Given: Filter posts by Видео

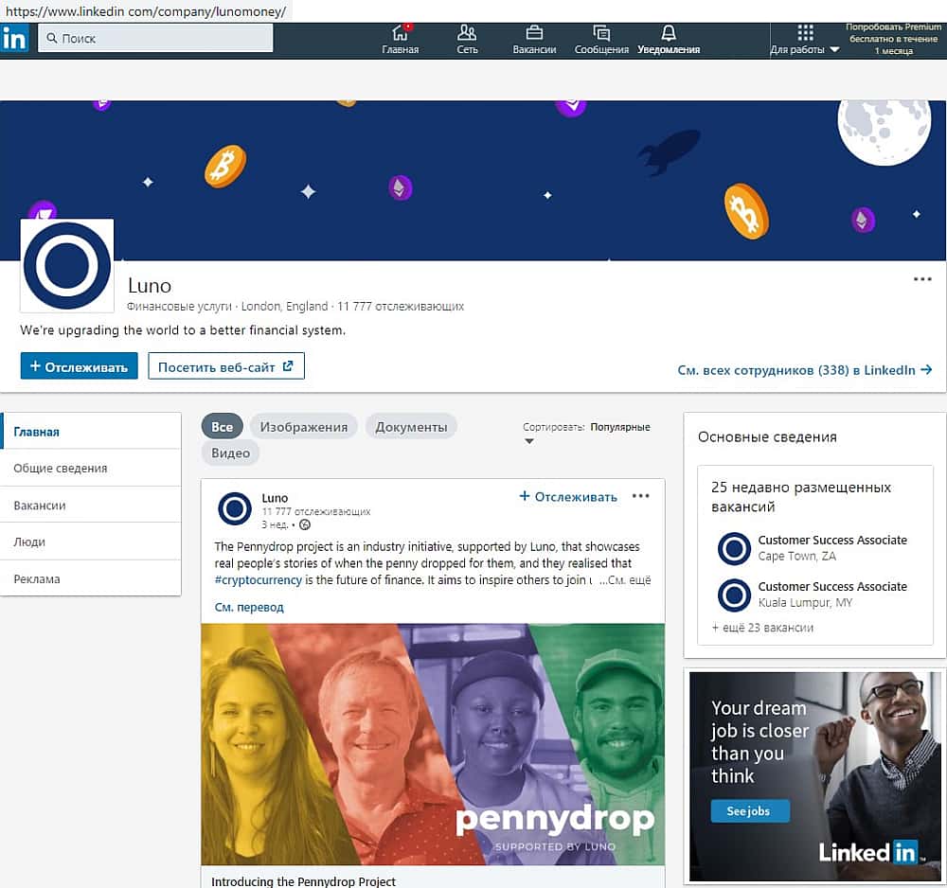Looking at the screenshot, I should 231,453.
